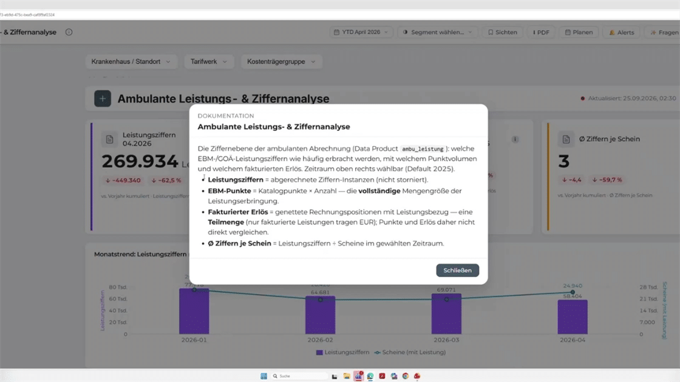Select the 2026-01 bar in the chart
680x382 pixels.
[x=194, y=311]
